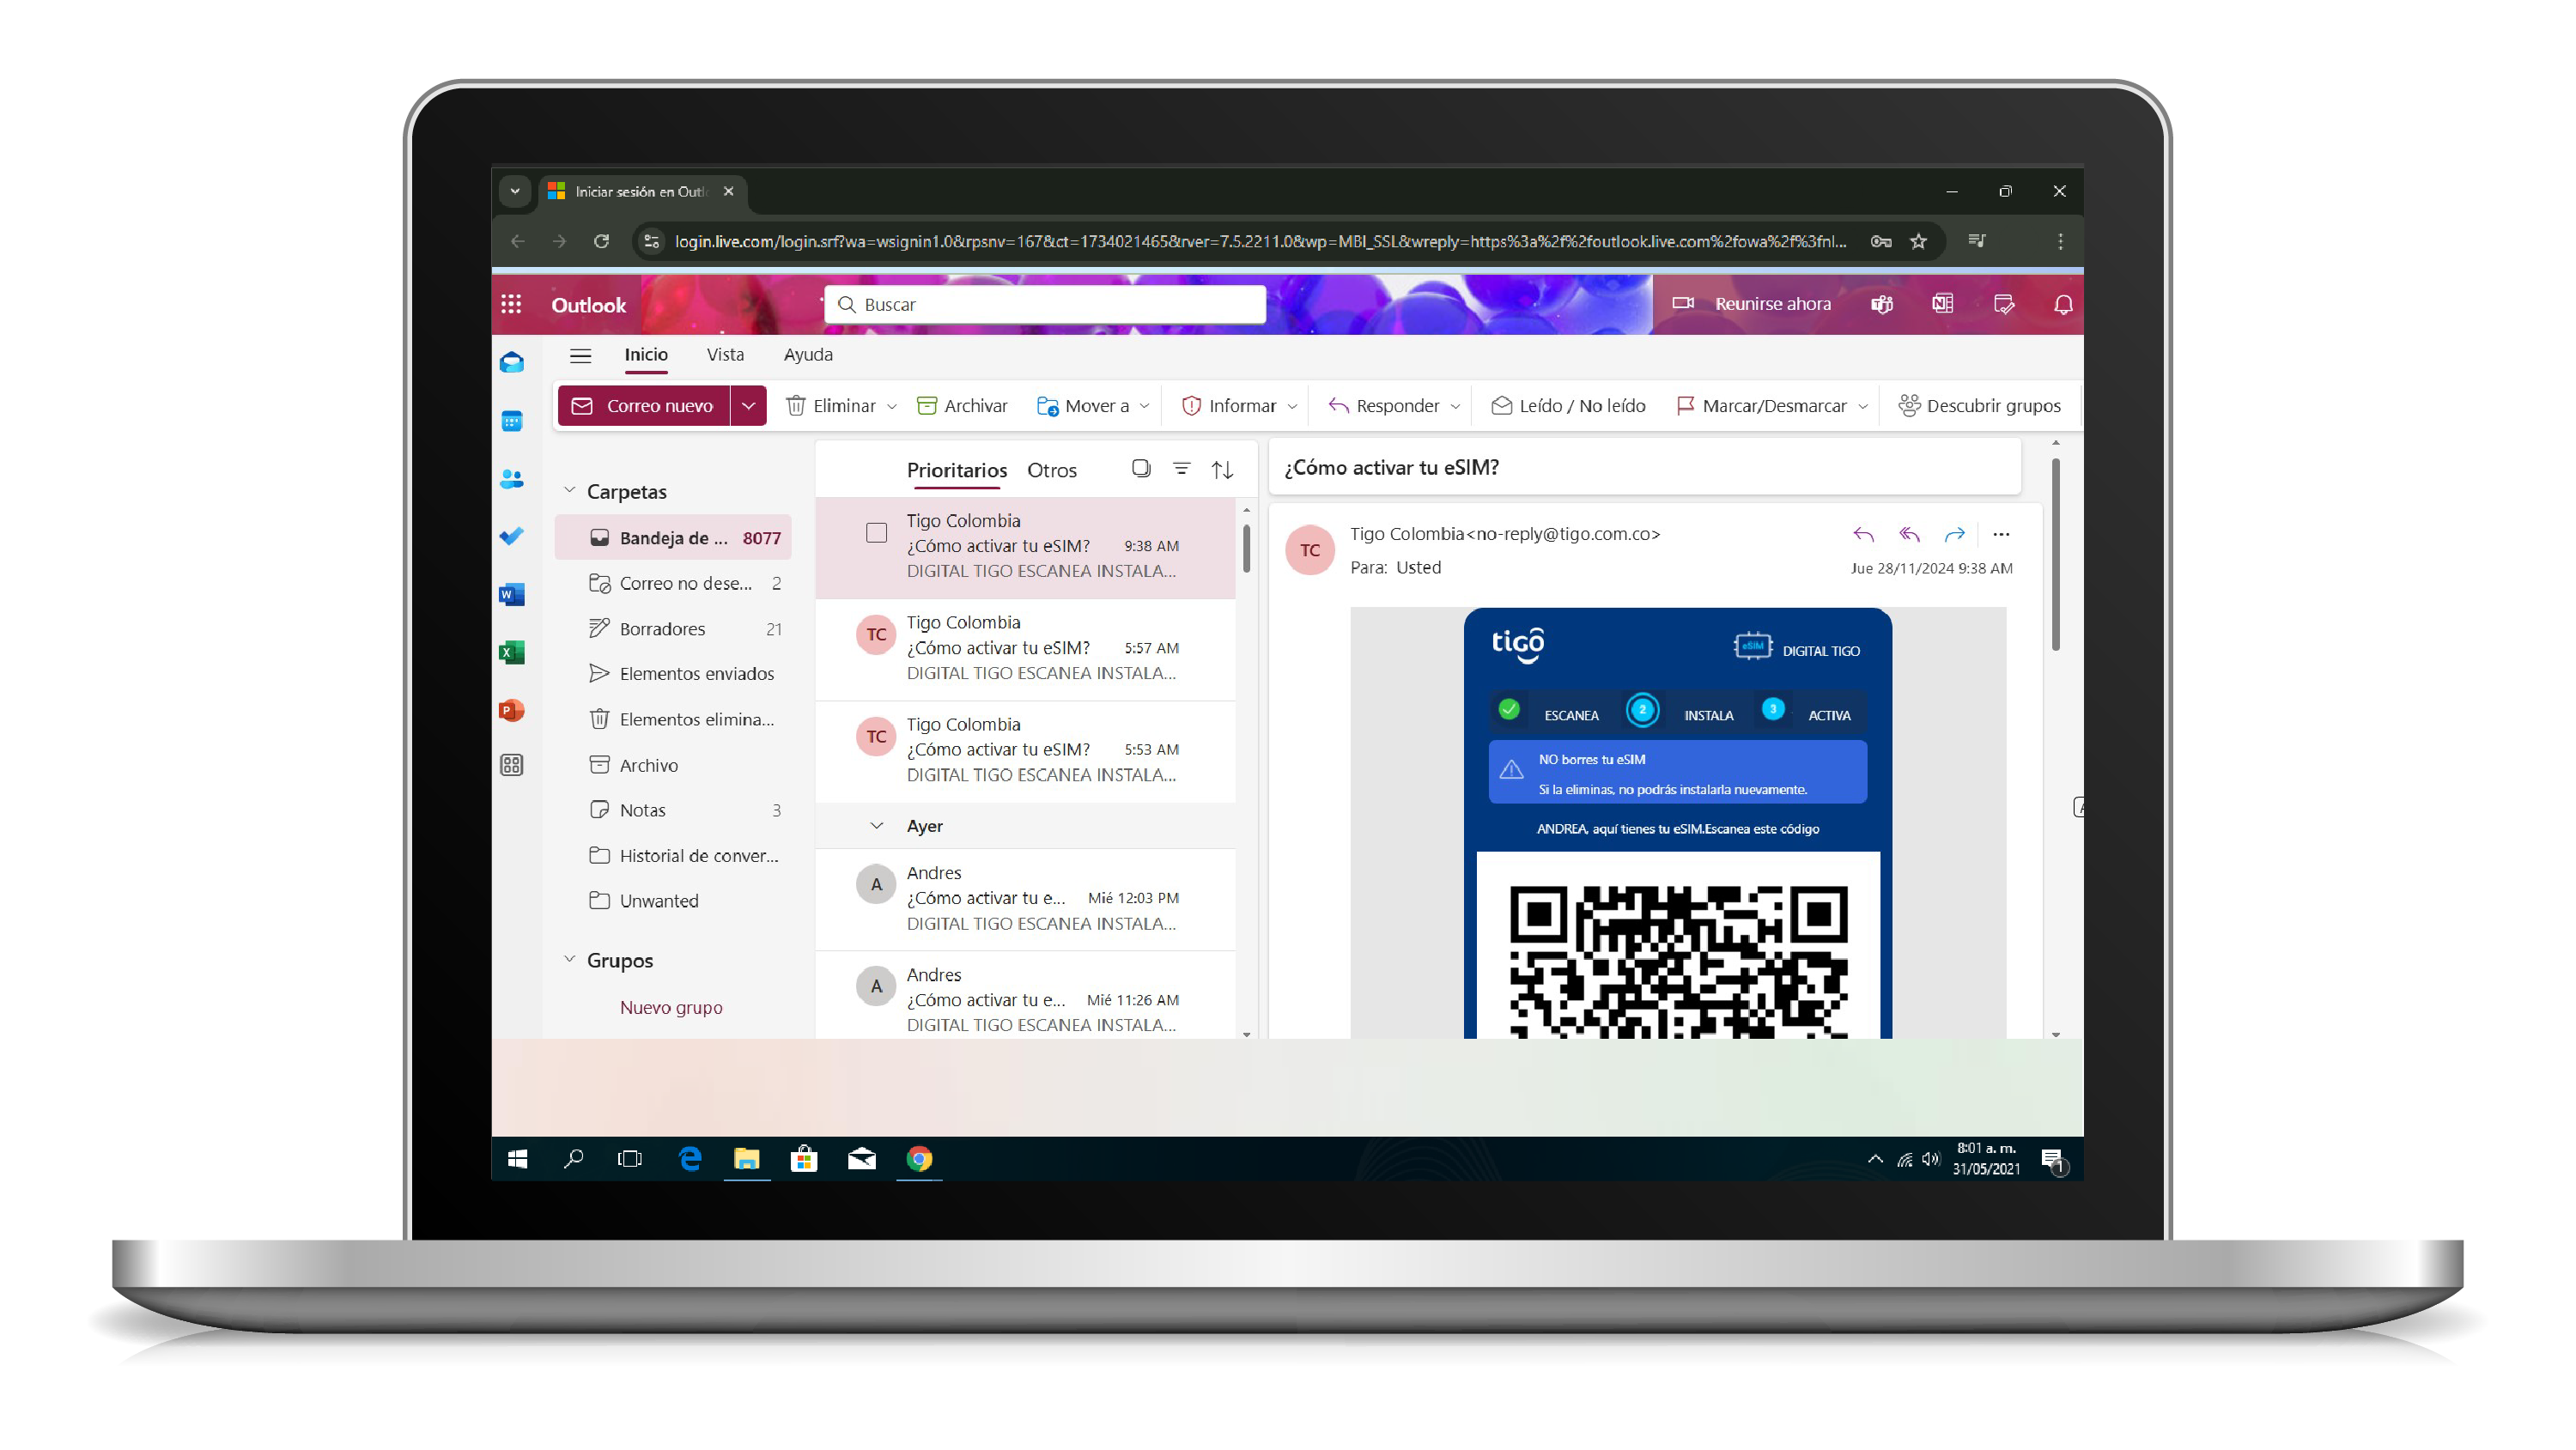Toggle navigation pane hamburger button
Screen dimensions: 2576x1450
tap(580, 355)
